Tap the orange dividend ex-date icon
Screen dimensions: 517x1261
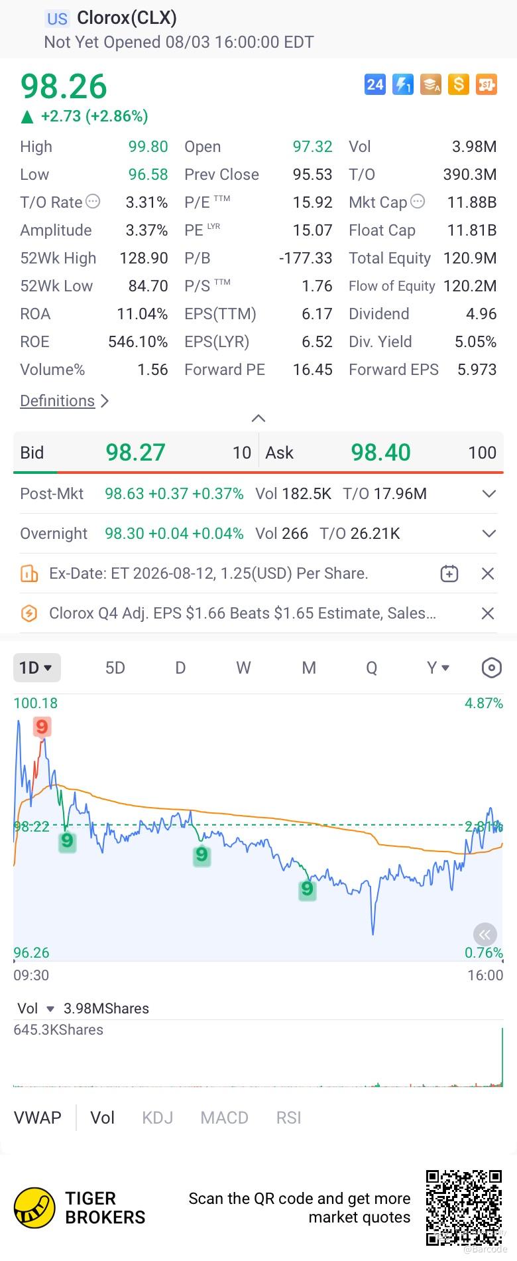point(29,573)
